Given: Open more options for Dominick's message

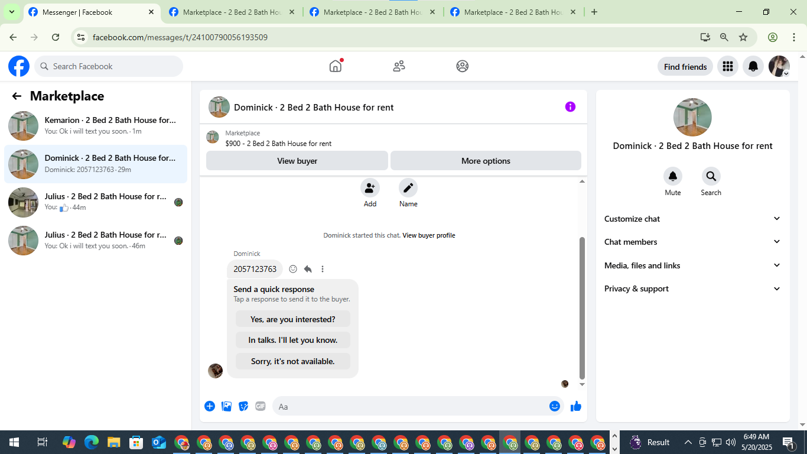Looking at the screenshot, I should (323, 269).
